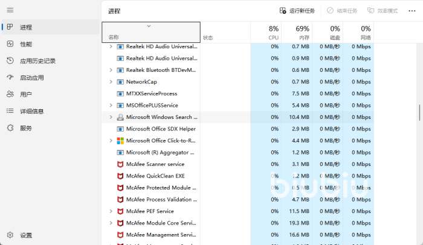Expand the MSOfficePLUSService row
The width and height of the screenshot is (423, 245).
[111, 106]
